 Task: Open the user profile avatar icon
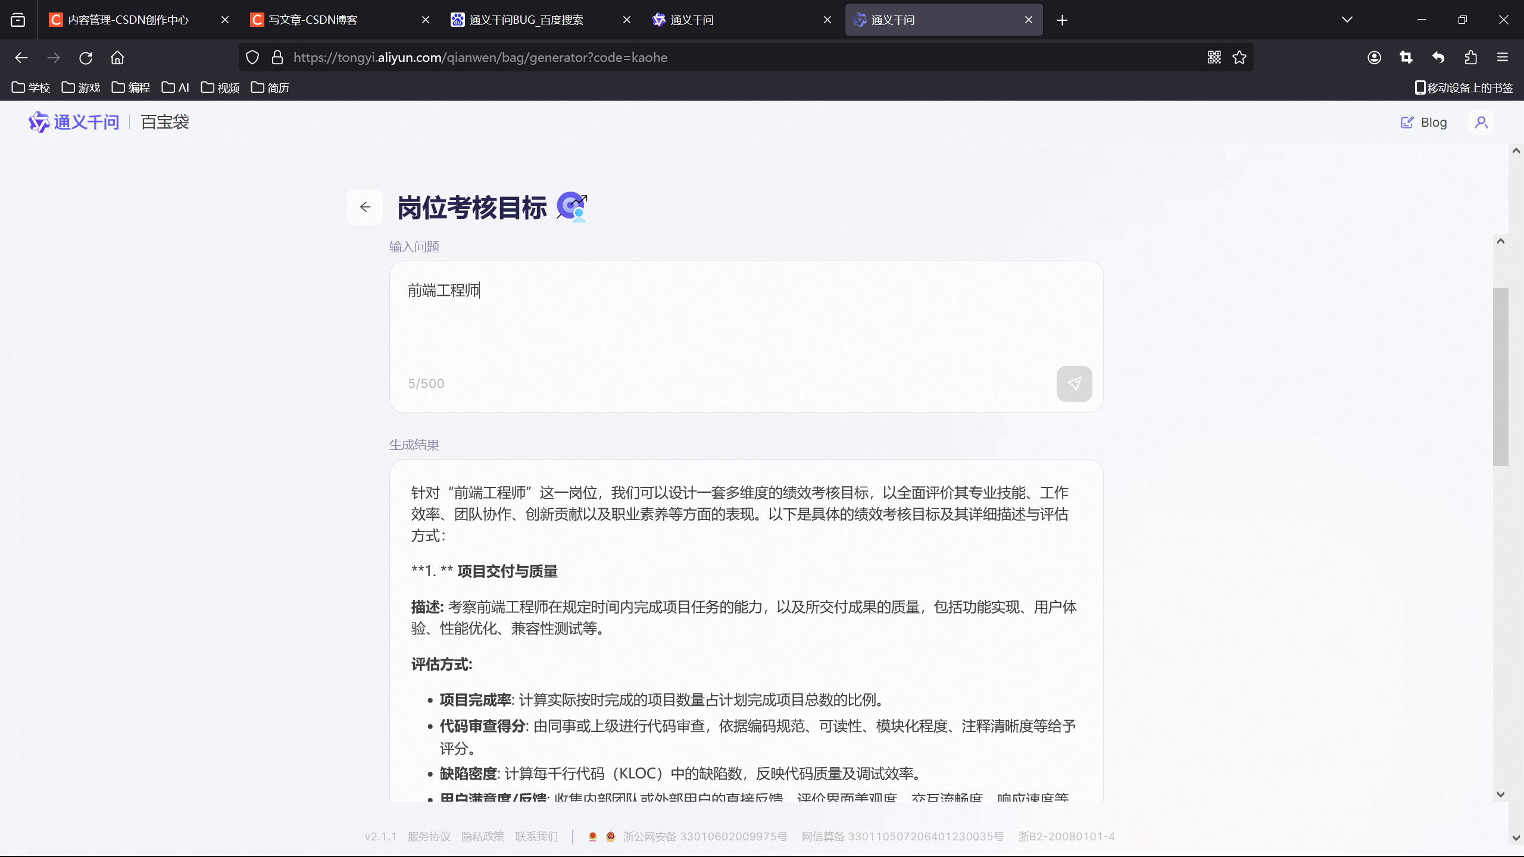1481,123
